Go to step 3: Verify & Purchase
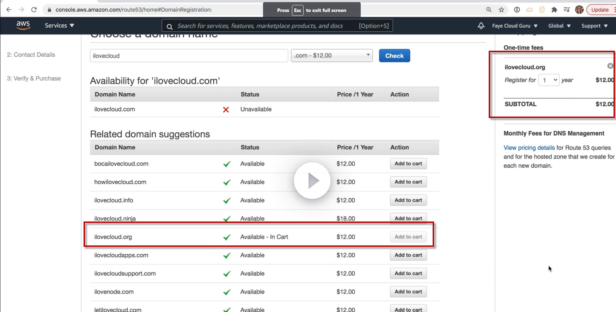Image resolution: width=616 pixels, height=312 pixels. (x=34, y=79)
